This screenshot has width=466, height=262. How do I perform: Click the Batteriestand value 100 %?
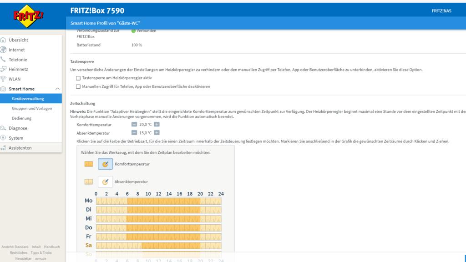pyautogui.click(x=137, y=45)
